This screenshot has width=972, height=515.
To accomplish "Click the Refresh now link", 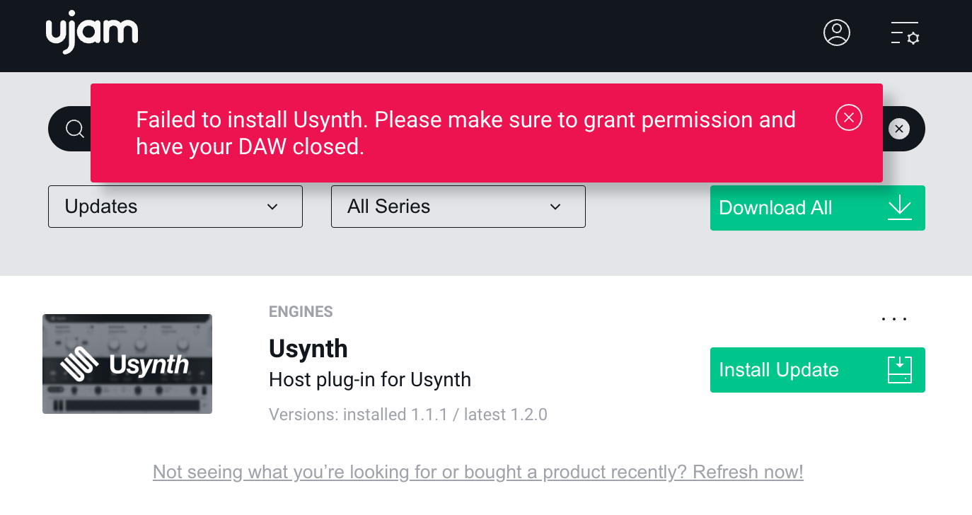I will [x=747, y=472].
